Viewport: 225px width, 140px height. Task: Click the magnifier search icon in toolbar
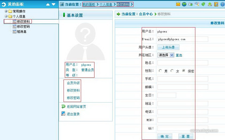[x=197, y=4]
